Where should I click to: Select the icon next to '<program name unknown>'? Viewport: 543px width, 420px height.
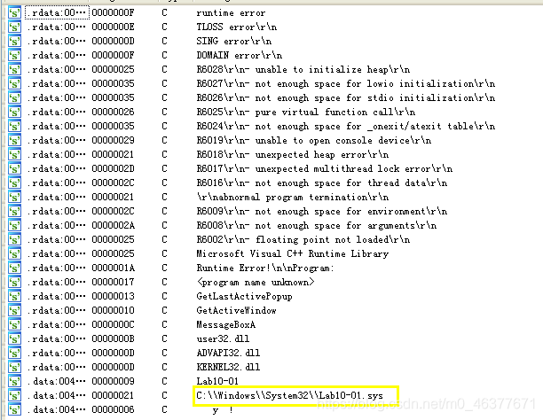(x=14, y=283)
